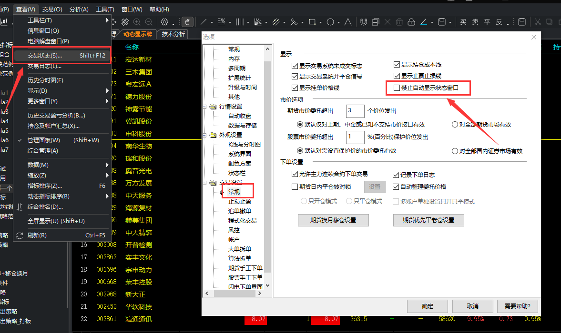Viewport: 561px width, 333px height.
Task: Collapse the 交易设置 tree folder
Action: click(x=204, y=183)
